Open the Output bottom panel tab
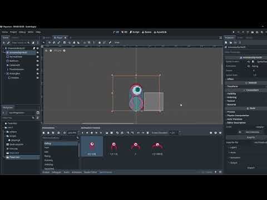The width and height of the screenshot is (267, 200). click(46, 172)
